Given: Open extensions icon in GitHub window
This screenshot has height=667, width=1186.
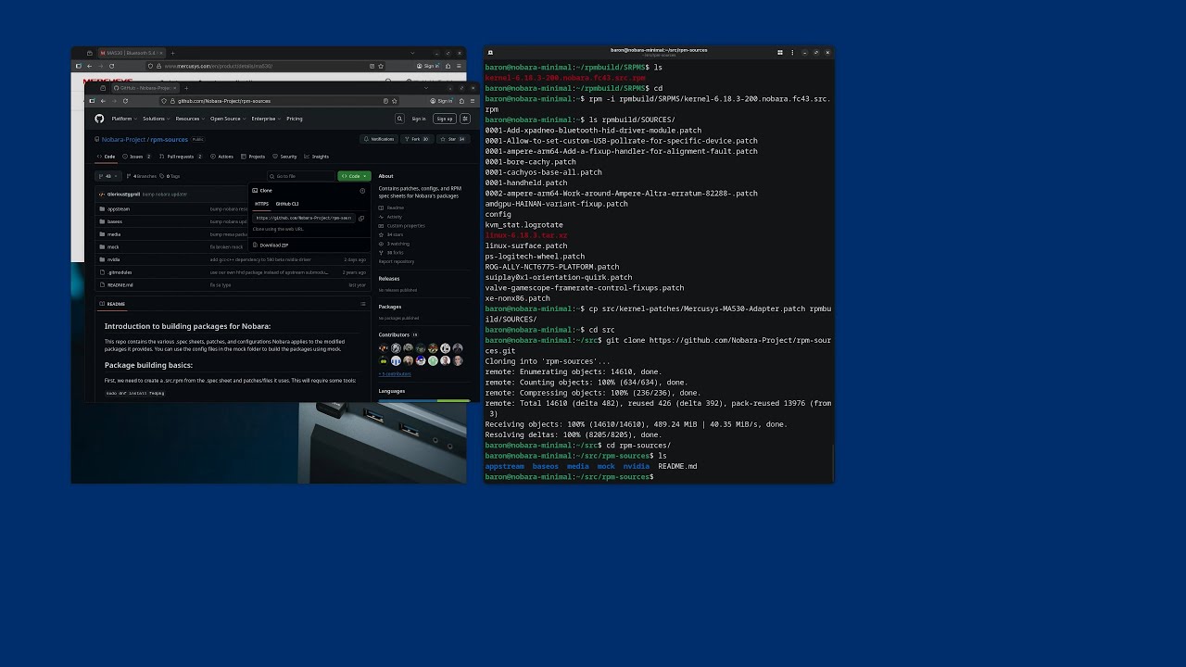Looking at the screenshot, I should click(x=461, y=101).
